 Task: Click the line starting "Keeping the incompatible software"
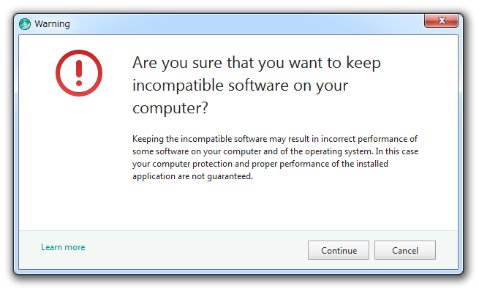click(275, 139)
